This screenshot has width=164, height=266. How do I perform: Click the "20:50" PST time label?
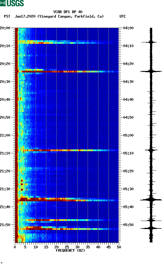click(x=5, y=117)
